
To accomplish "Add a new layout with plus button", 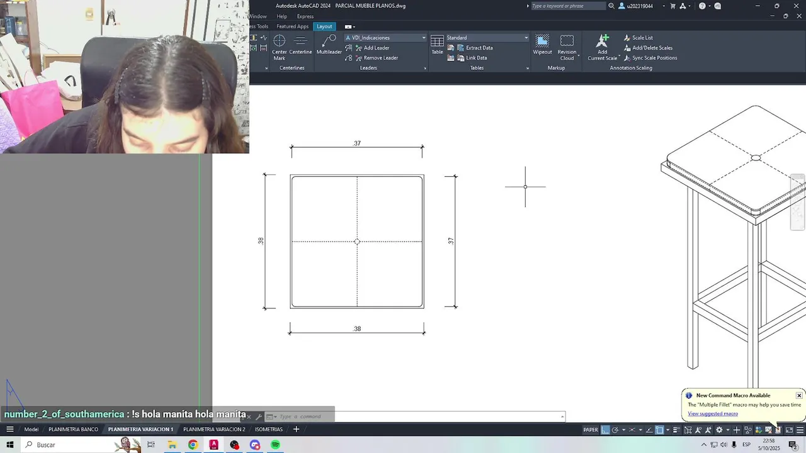I will [x=296, y=429].
